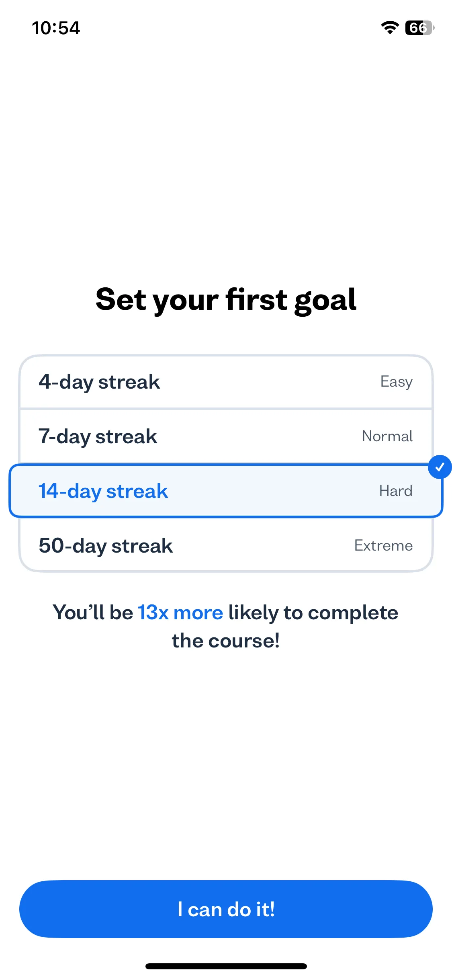The height and width of the screenshot is (979, 452).
Task: Tap the Wi-Fi status icon
Action: point(390,28)
